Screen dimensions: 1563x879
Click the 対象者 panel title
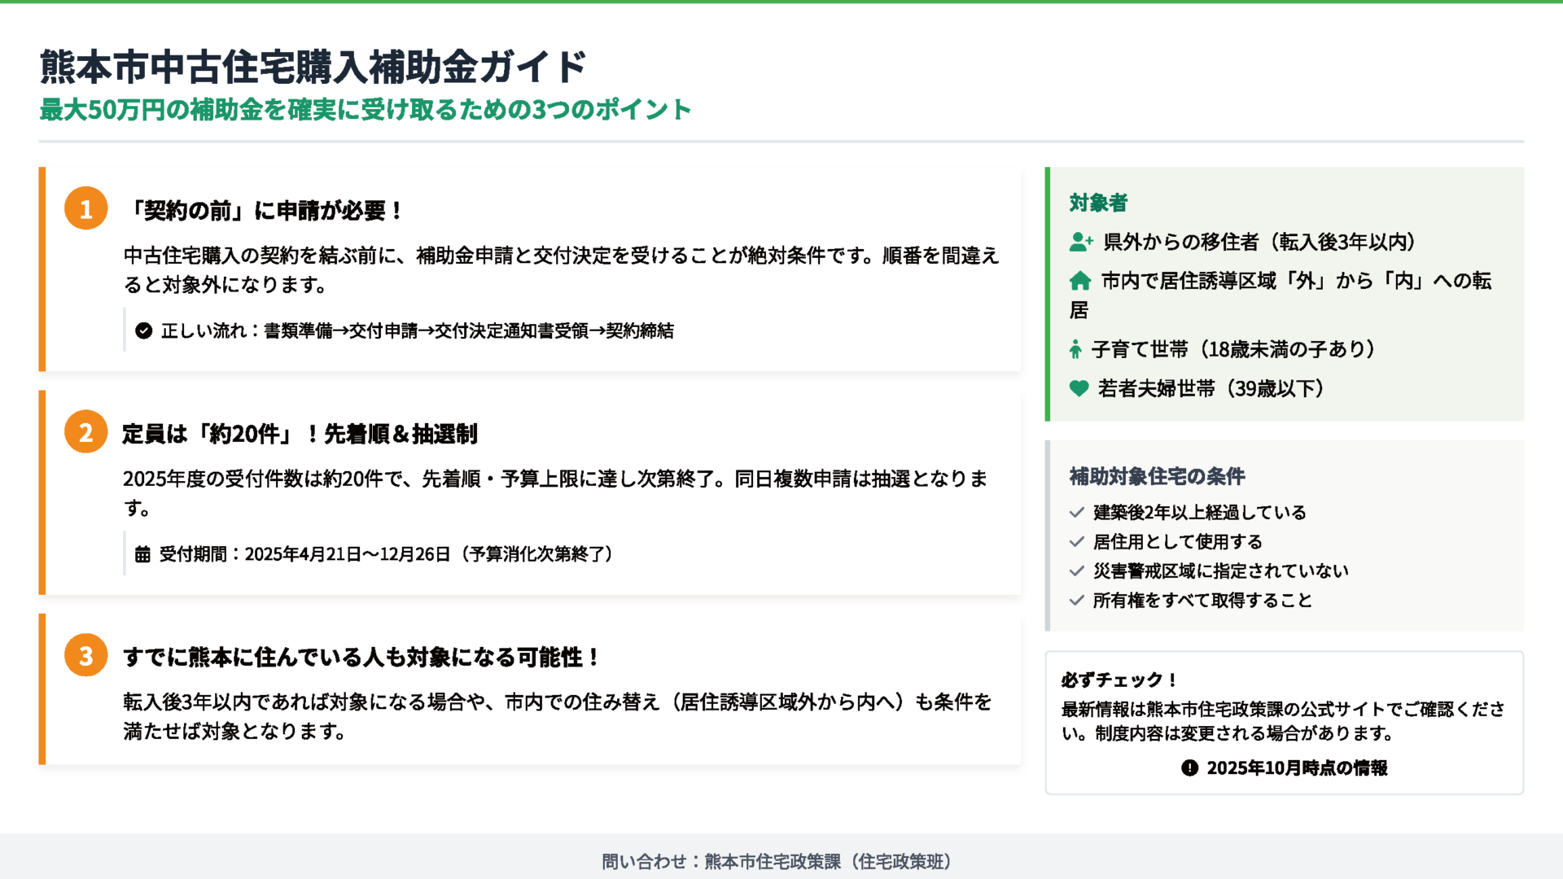pos(1098,203)
